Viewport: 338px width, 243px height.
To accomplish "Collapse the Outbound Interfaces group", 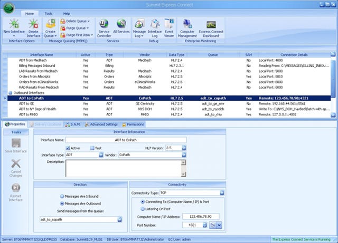I will pyautogui.click(x=10, y=93).
